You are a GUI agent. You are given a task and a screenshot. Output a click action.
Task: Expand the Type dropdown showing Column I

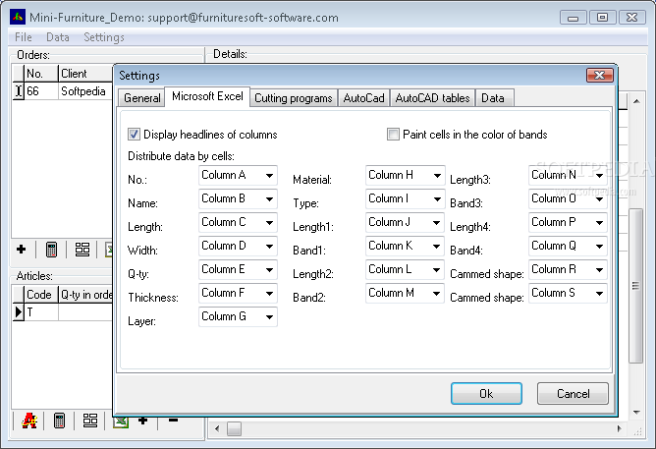coord(405,198)
